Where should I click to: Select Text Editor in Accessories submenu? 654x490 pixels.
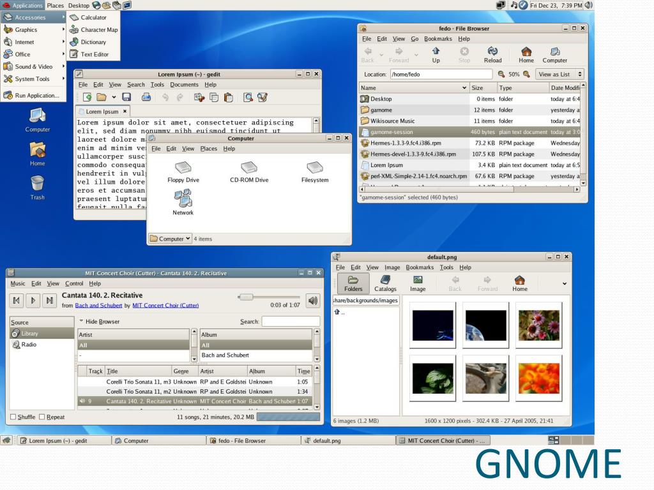click(x=94, y=54)
